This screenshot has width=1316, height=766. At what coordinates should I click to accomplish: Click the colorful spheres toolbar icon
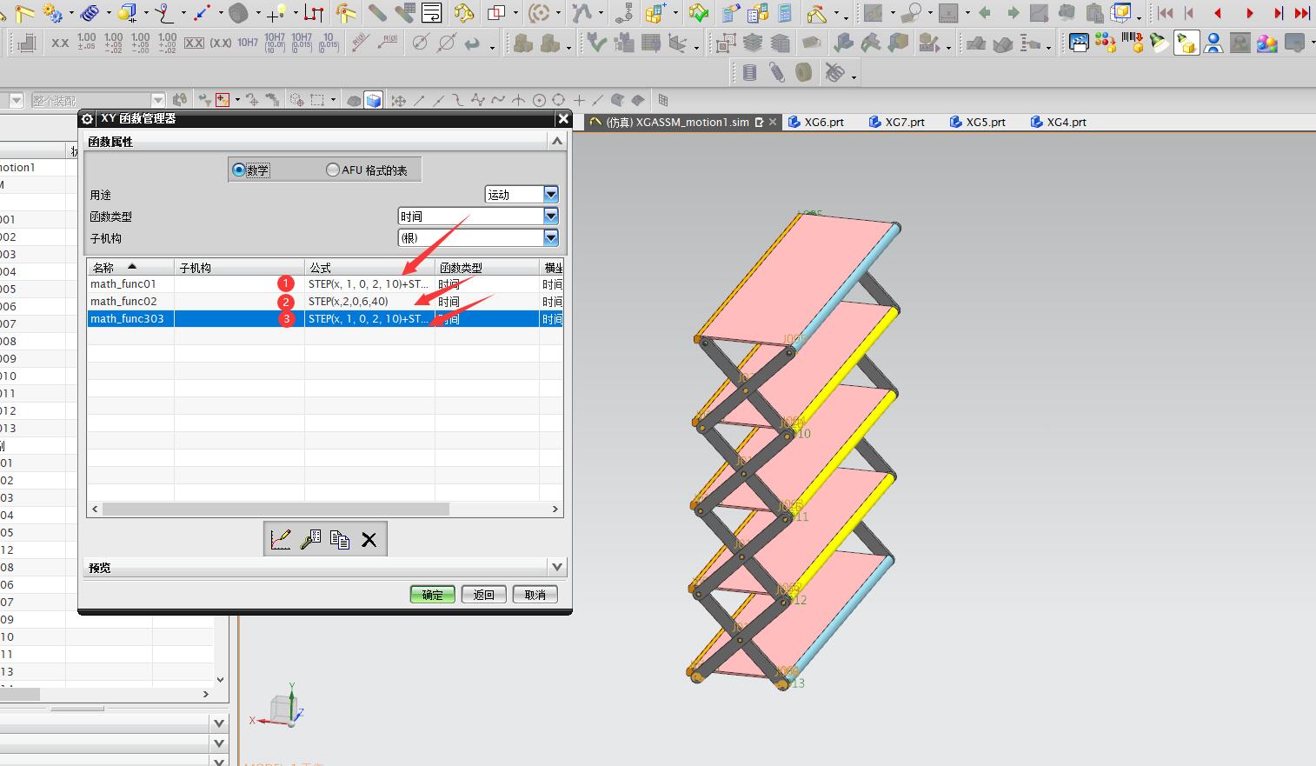[x=1267, y=43]
